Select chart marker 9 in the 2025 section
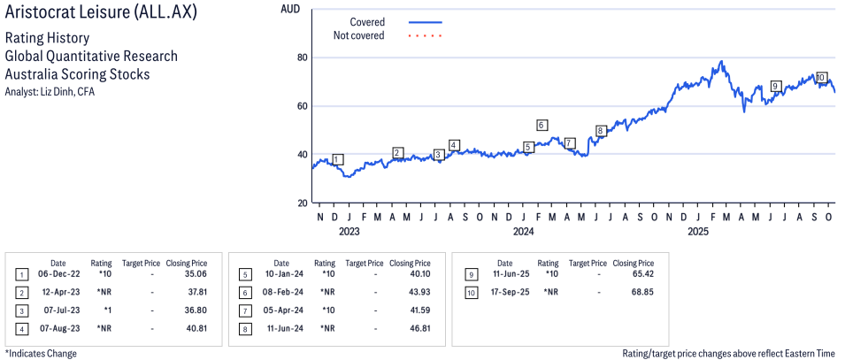The image size is (845, 360). [x=776, y=86]
